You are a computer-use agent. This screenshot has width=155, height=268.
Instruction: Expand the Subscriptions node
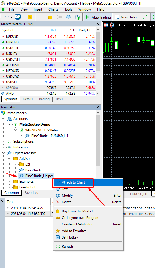coord(3,142)
